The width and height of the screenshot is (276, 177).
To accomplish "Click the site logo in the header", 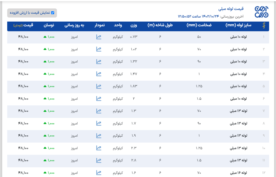I will point(261,12).
